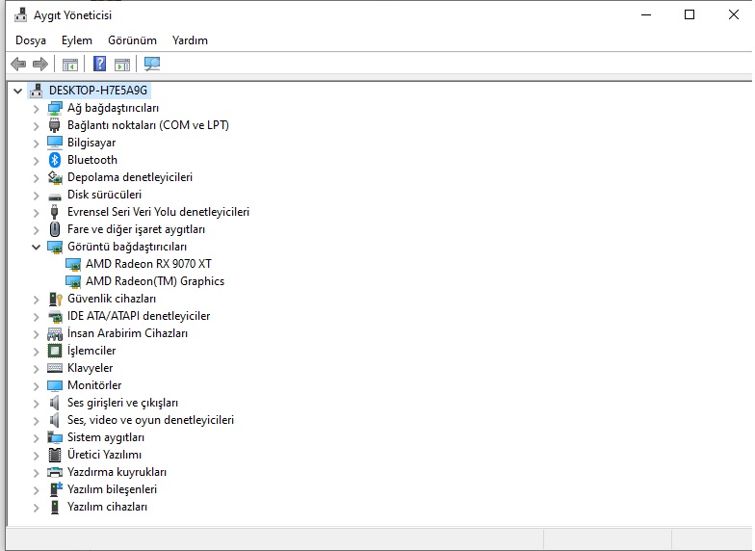Click the Back arrow toolbar icon
Viewport: 755px width, 551px height.
18,64
